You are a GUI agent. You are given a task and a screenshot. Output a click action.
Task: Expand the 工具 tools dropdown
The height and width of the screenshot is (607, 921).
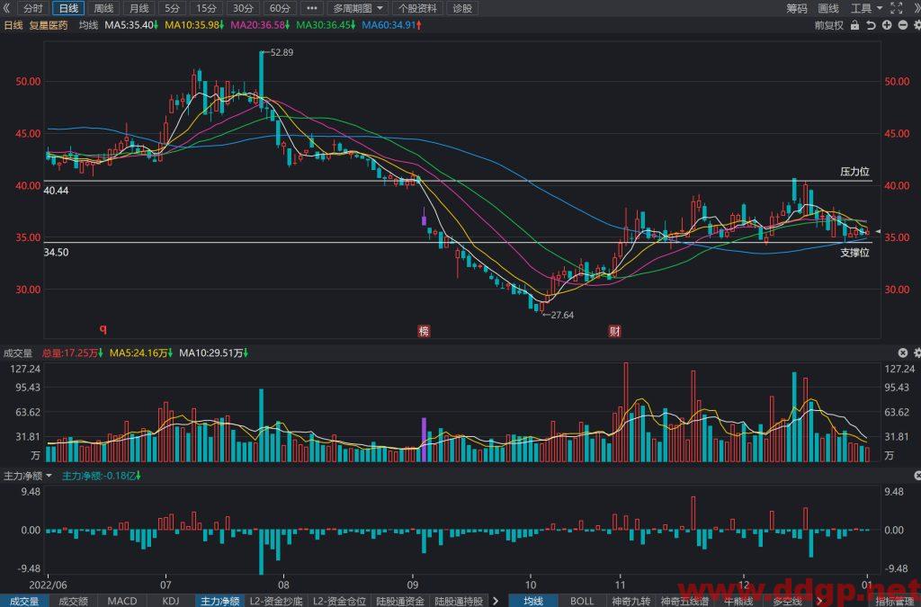866,8
